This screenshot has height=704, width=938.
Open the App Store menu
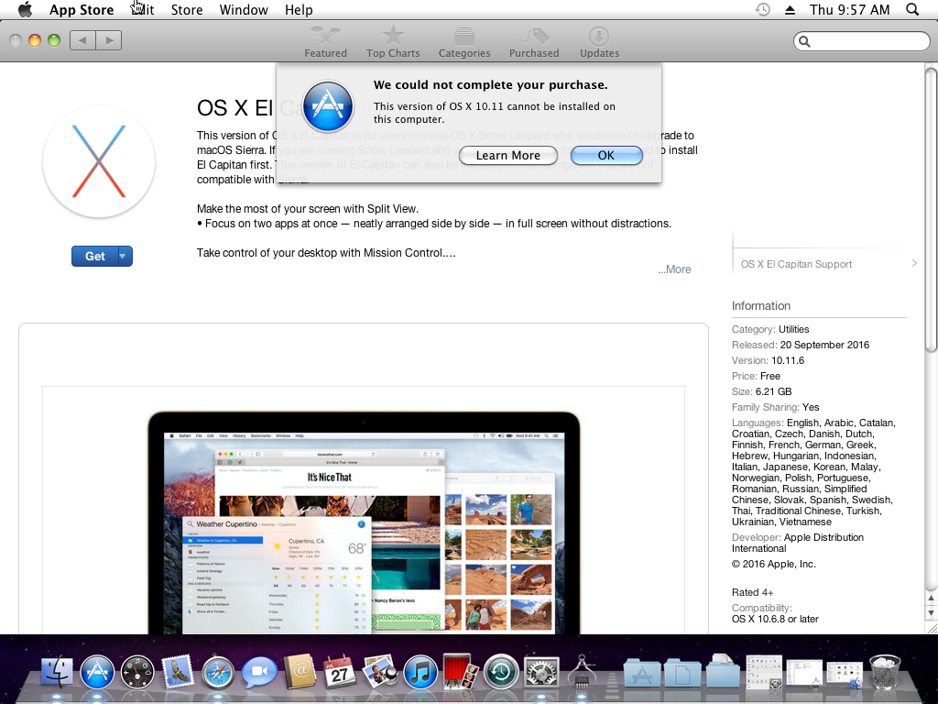pyautogui.click(x=82, y=9)
